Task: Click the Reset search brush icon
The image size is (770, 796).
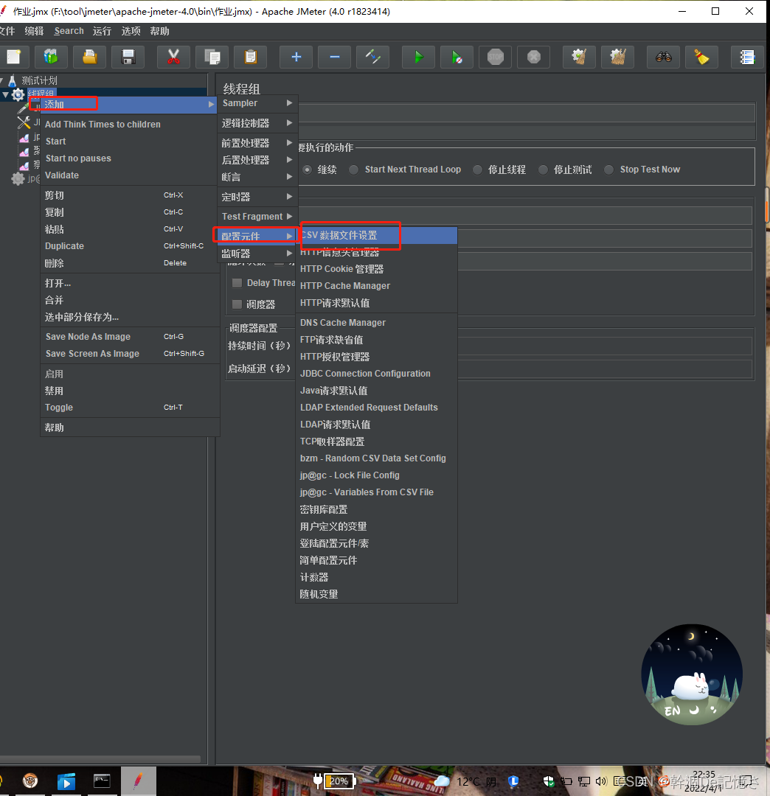Action: (x=702, y=57)
